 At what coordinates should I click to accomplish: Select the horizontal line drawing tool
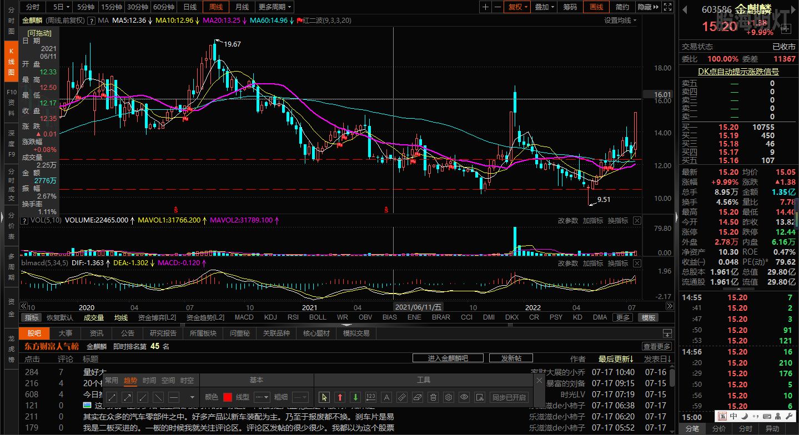[174, 397]
